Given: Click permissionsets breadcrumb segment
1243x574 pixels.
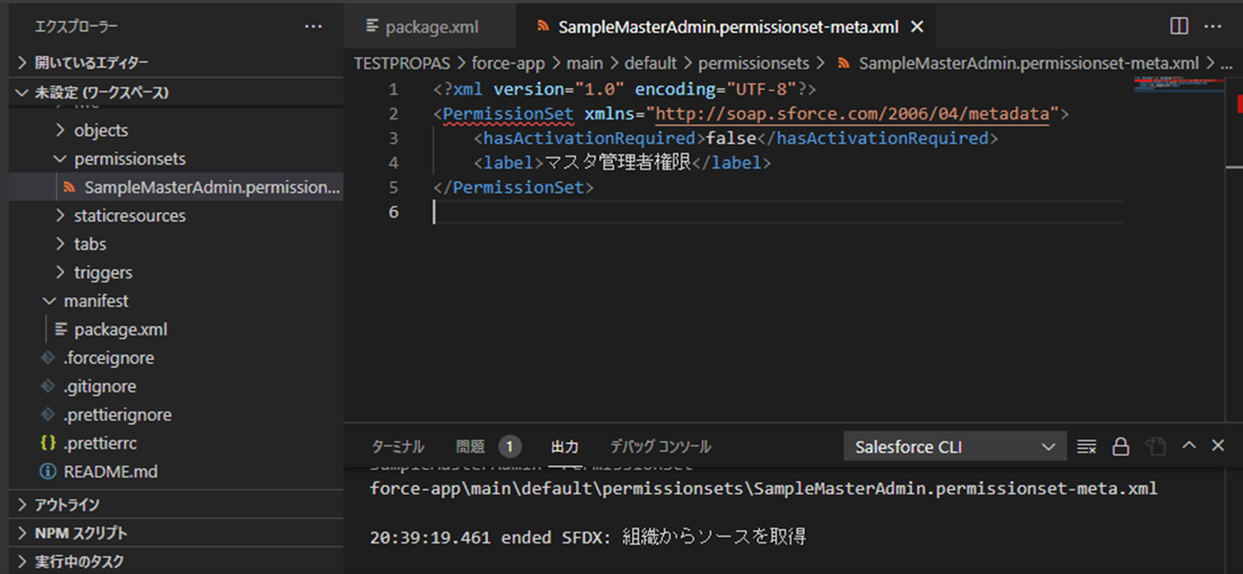Looking at the screenshot, I should coord(753,63).
